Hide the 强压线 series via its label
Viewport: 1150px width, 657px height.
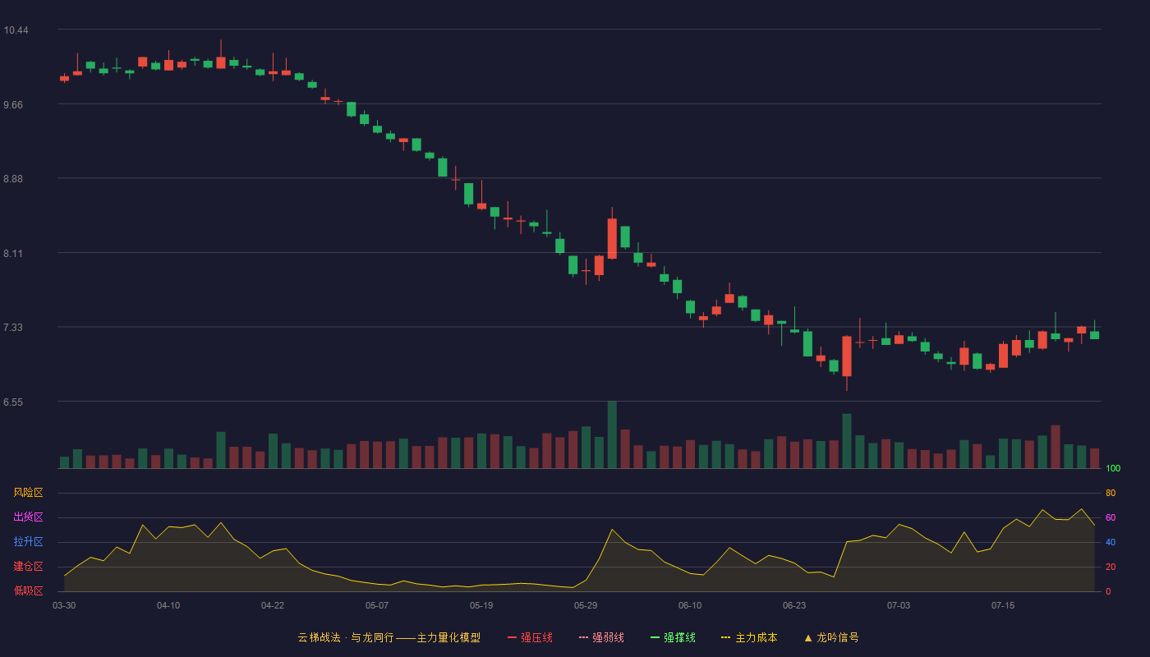pyautogui.click(x=536, y=637)
